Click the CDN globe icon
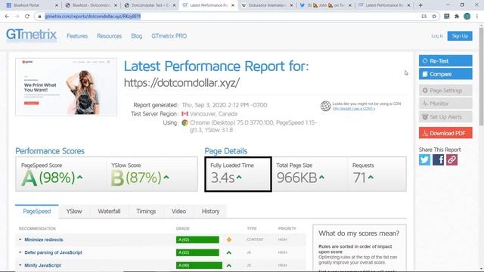Screen dimensions: 484x272 pyautogui.click(x=325, y=106)
